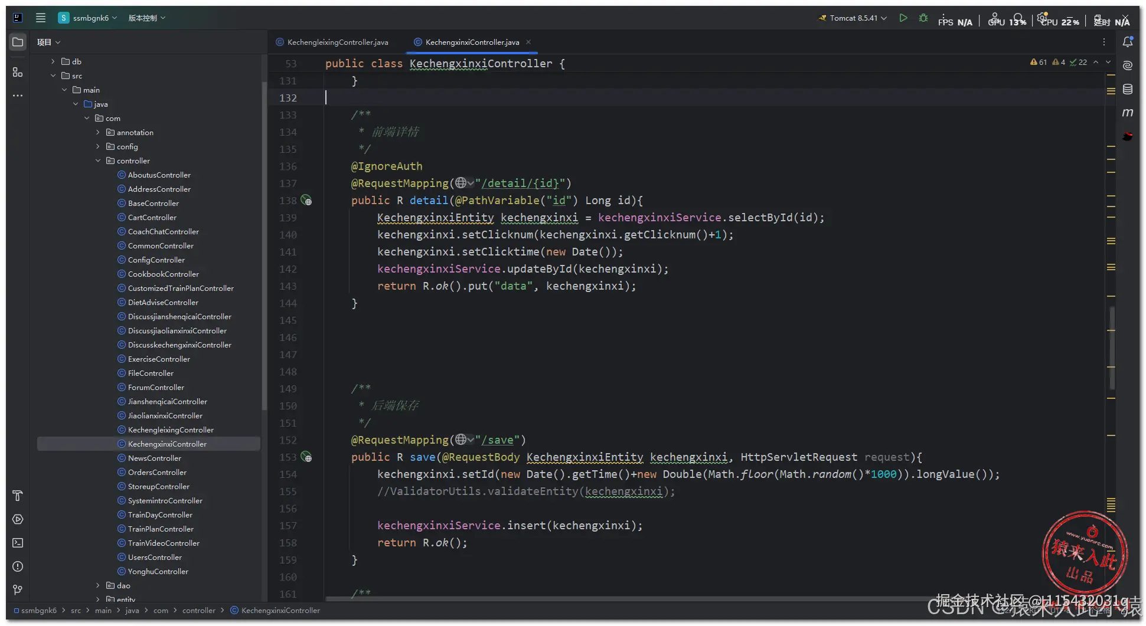Open the Database tool window

click(1128, 89)
